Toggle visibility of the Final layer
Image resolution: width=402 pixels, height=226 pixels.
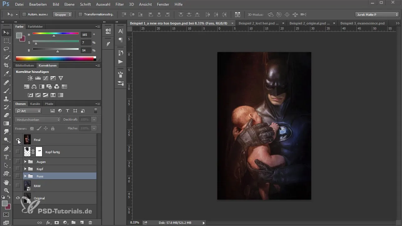coord(18,139)
